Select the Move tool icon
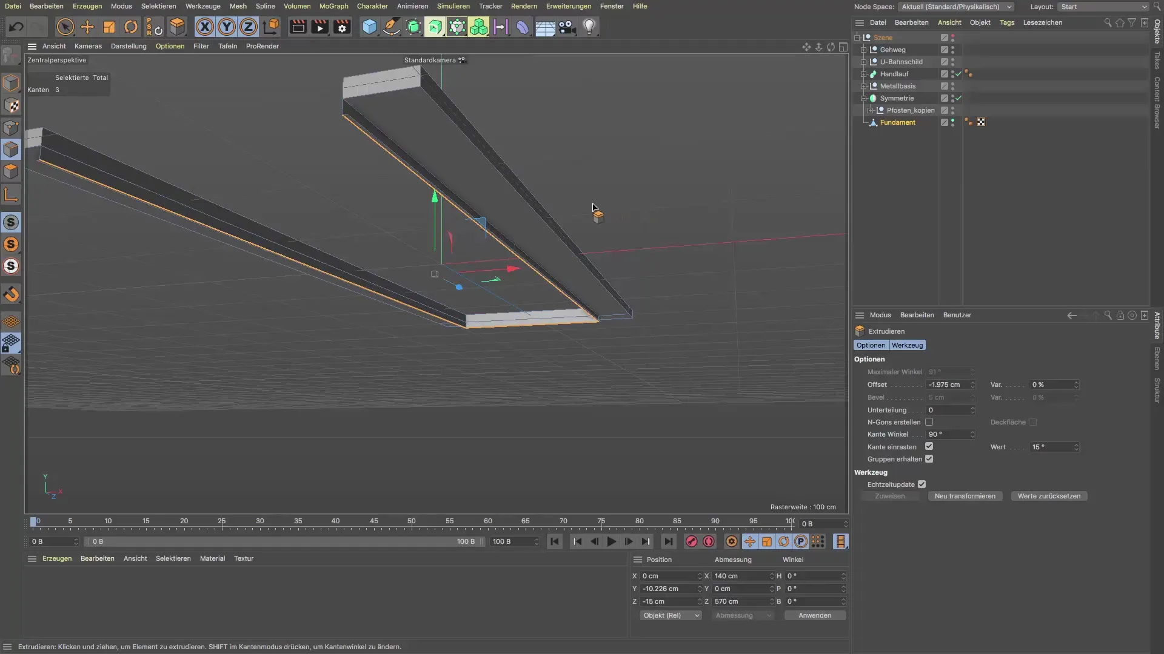This screenshot has width=1164, height=654. click(x=87, y=27)
